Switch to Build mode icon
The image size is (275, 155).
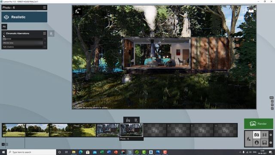click(x=249, y=139)
